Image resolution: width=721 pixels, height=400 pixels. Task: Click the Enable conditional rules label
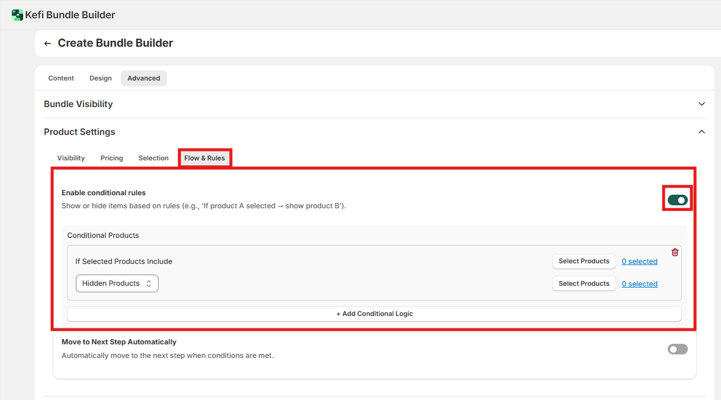tap(104, 193)
